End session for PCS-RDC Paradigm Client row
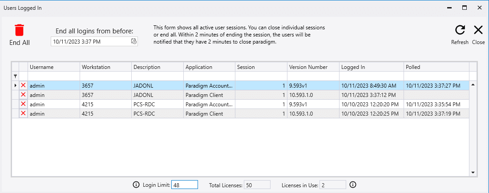This screenshot has height=193, width=489. point(23,113)
